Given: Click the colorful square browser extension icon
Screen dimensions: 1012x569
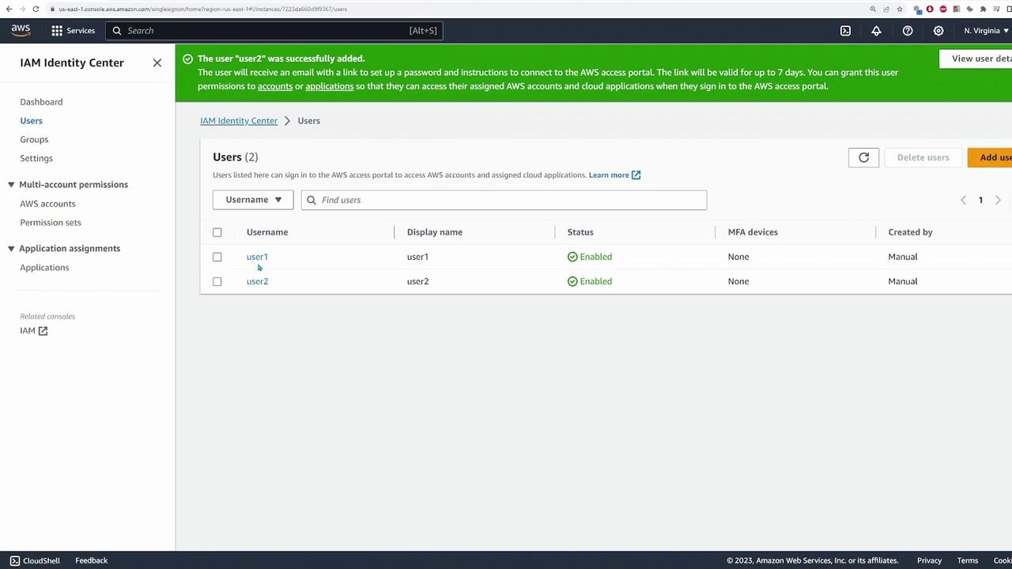Looking at the screenshot, I should click(957, 9).
